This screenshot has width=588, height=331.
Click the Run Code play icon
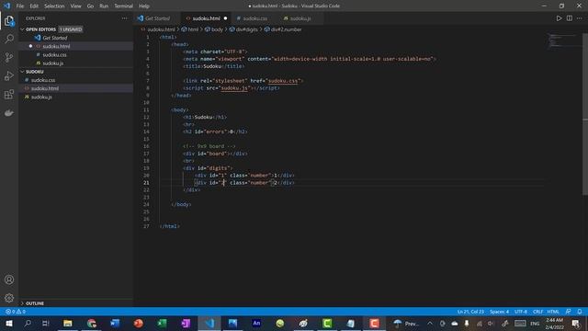point(559,18)
